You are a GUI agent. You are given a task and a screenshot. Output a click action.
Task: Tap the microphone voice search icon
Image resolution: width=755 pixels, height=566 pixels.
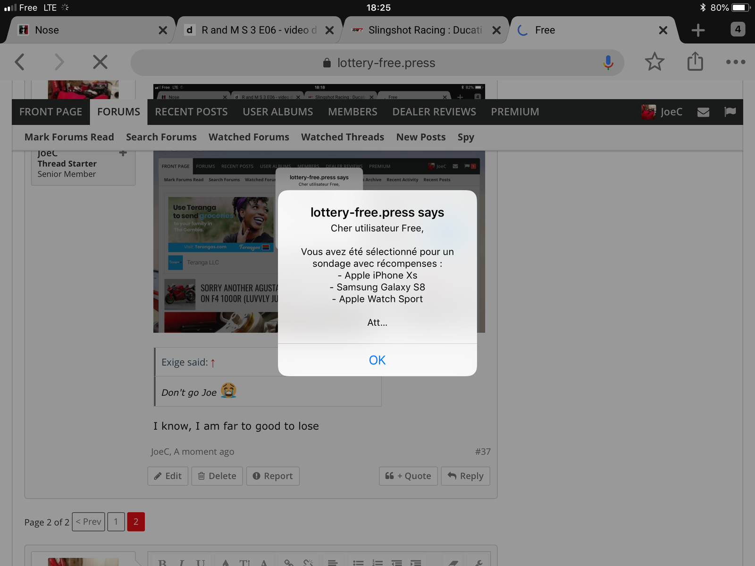[x=608, y=62]
